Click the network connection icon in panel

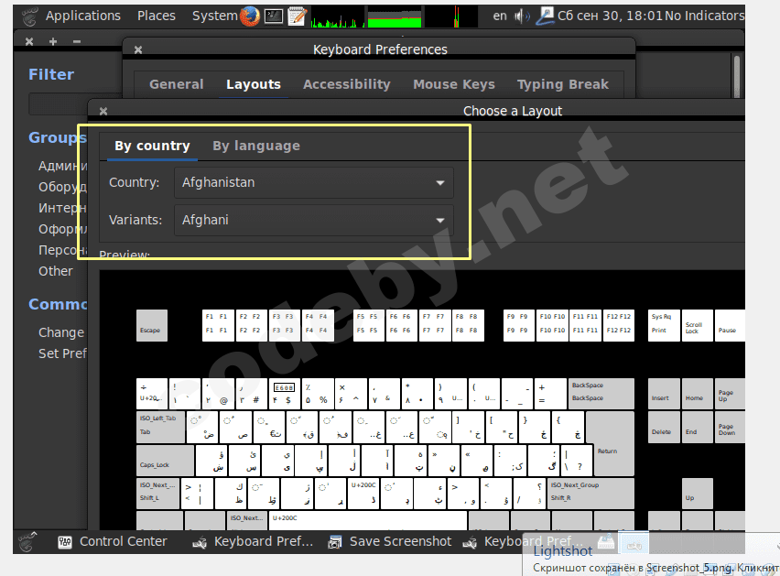[546, 16]
